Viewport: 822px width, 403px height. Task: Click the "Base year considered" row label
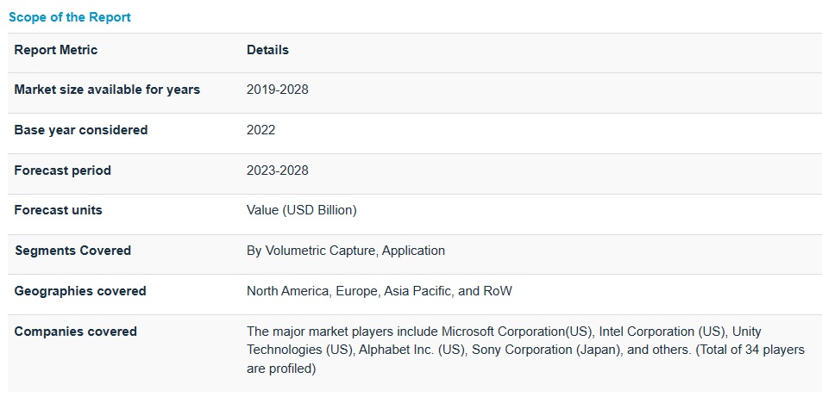coord(81,130)
